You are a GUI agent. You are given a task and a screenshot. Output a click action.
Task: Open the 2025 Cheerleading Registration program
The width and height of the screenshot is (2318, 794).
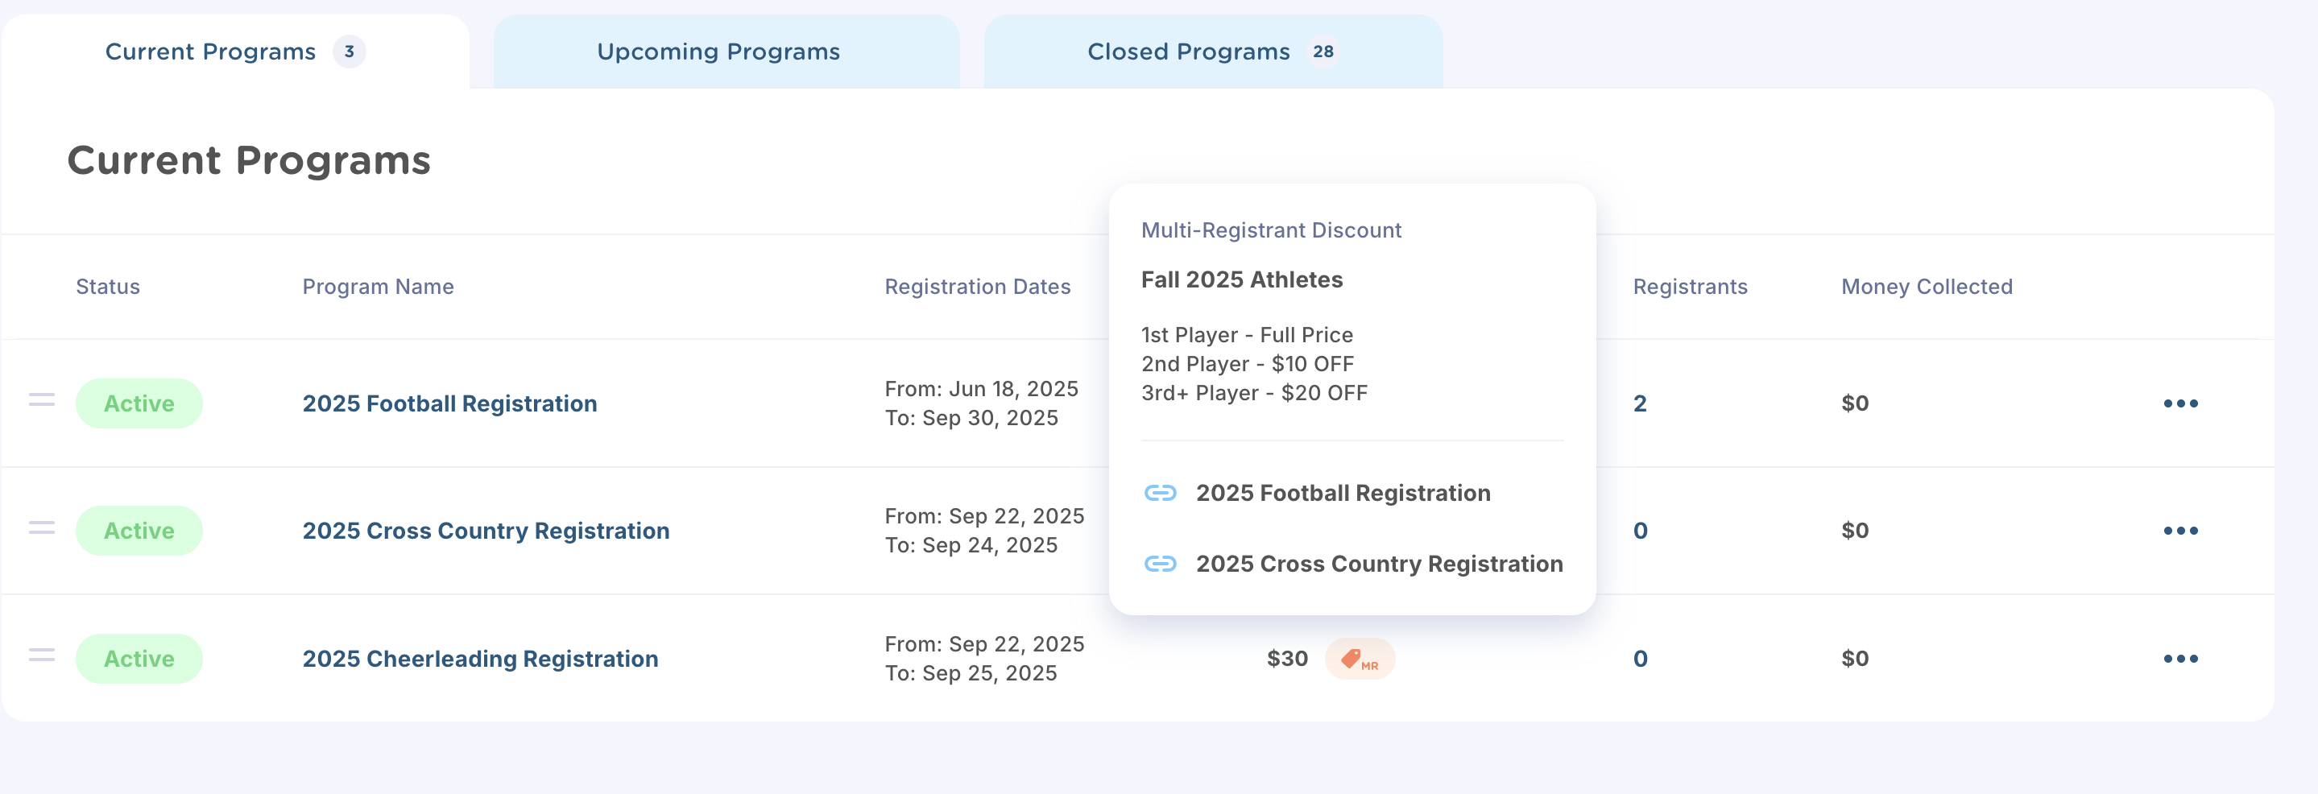tap(479, 660)
